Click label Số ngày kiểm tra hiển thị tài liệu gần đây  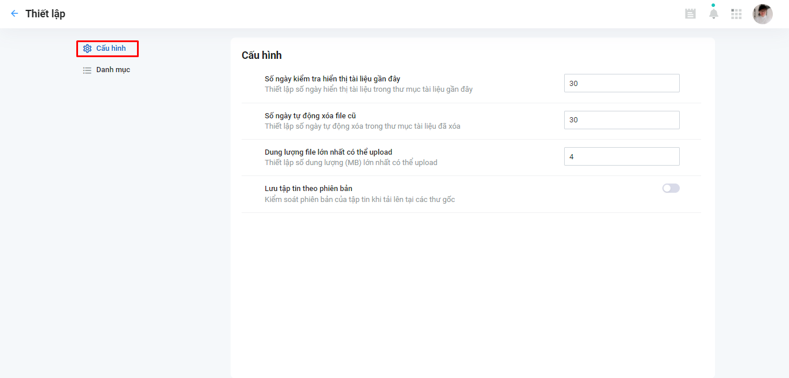332,79
